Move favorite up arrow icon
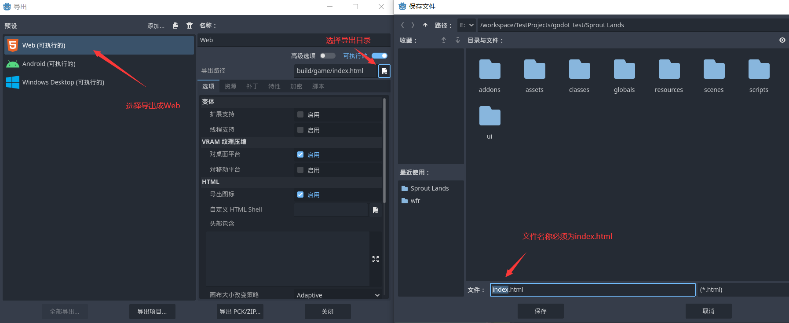The image size is (789, 323). click(x=444, y=40)
